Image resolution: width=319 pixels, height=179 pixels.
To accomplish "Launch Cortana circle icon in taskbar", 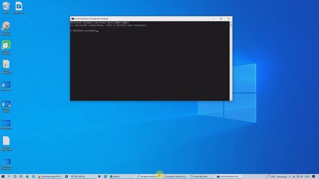I will click(x=15, y=177).
